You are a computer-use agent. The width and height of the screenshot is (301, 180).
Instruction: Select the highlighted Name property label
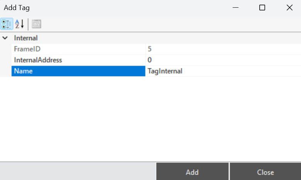click(x=78, y=71)
